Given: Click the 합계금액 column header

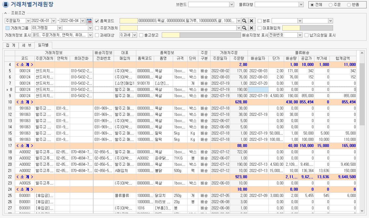Looking at the screenshot, I should pyautogui.click(x=343, y=59).
